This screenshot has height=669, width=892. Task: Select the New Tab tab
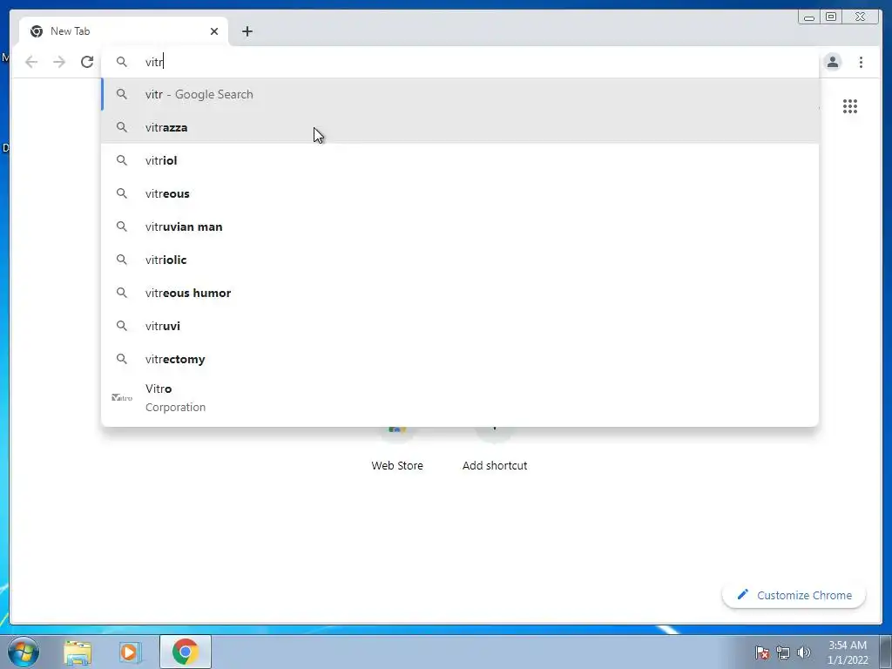[124, 31]
